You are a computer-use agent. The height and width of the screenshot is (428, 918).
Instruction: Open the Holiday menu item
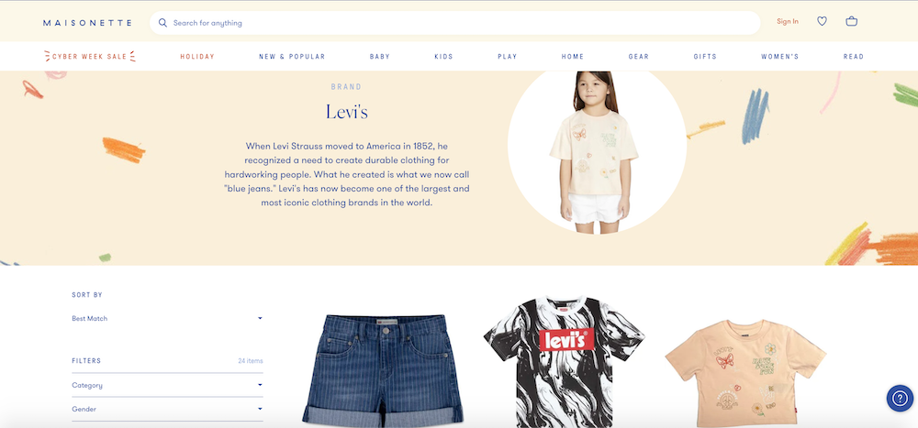197,57
